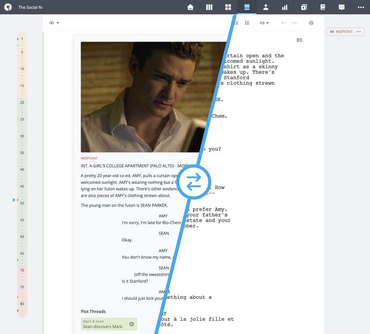Click the Plot Threads heading

coord(93,311)
